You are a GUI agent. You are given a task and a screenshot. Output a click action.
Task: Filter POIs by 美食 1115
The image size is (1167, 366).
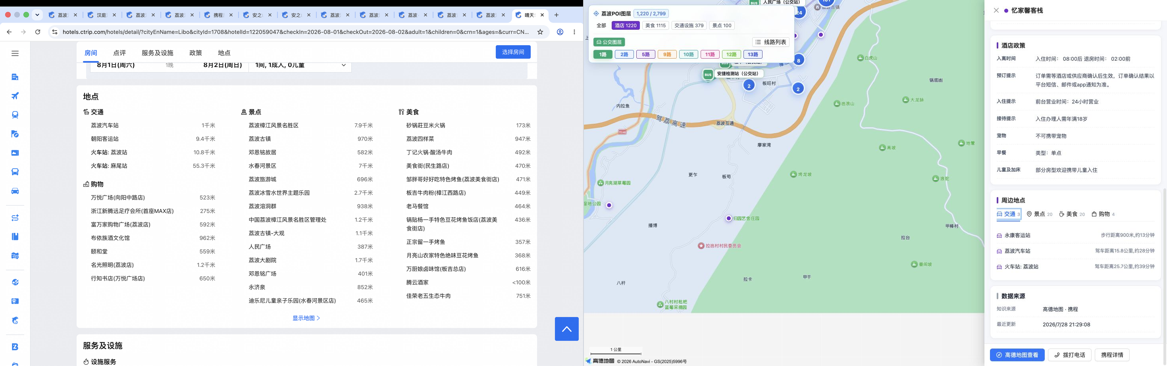(x=655, y=26)
